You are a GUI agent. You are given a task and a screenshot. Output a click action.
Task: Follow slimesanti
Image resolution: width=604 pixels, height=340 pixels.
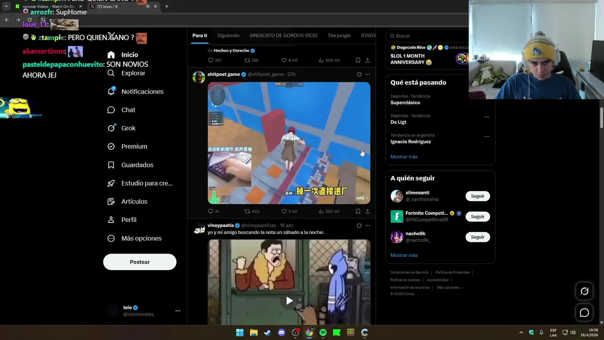tap(478, 196)
